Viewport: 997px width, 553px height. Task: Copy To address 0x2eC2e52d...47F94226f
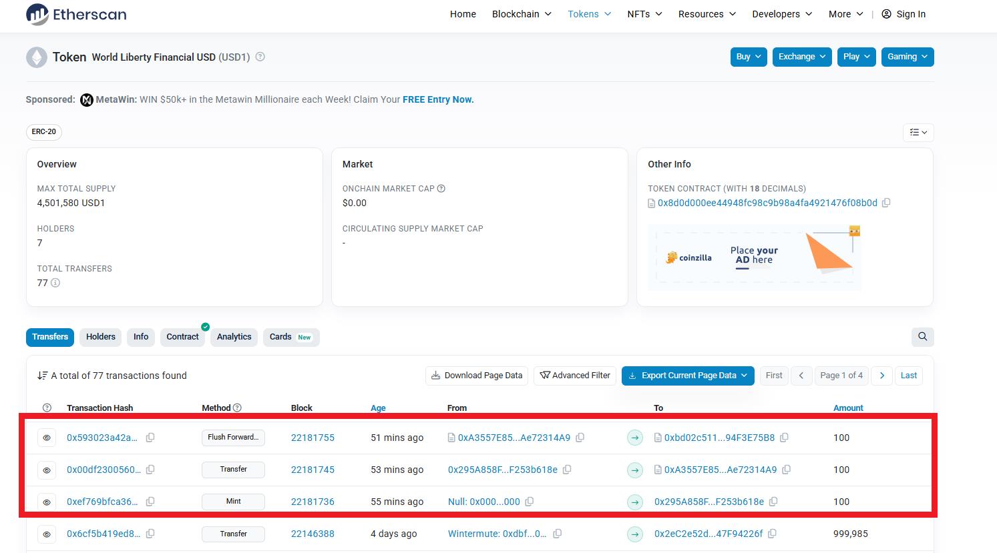(773, 534)
